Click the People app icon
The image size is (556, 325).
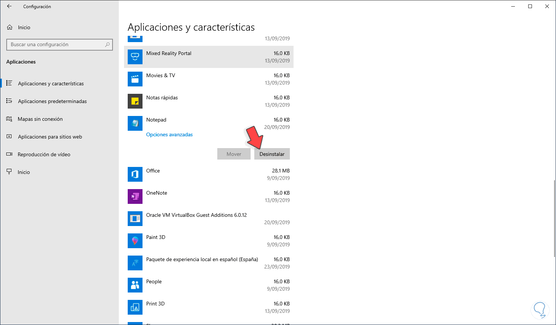pyautogui.click(x=135, y=285)
